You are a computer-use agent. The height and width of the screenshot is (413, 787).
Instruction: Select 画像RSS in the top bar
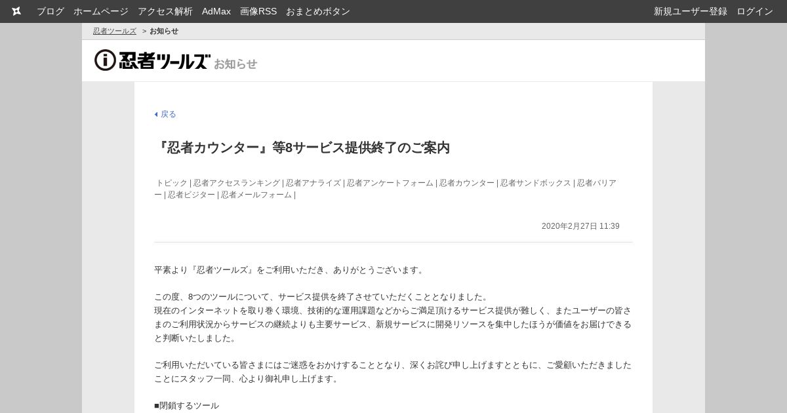(258, 11)
